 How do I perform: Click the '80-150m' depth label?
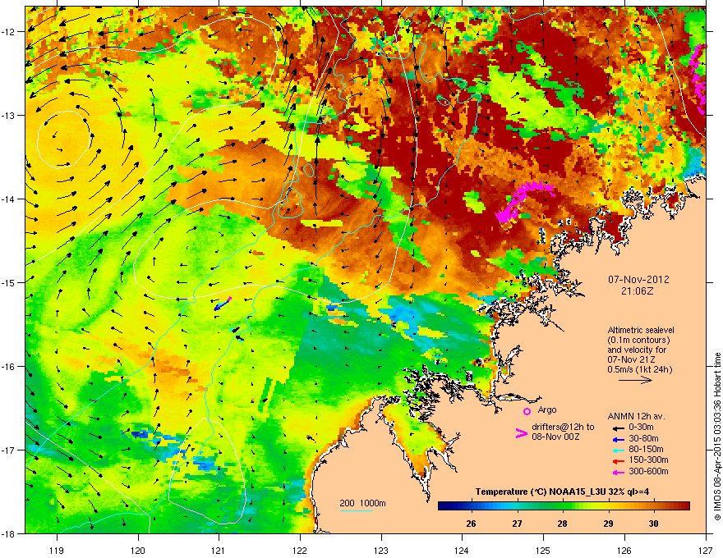click(x=646, y=450)
